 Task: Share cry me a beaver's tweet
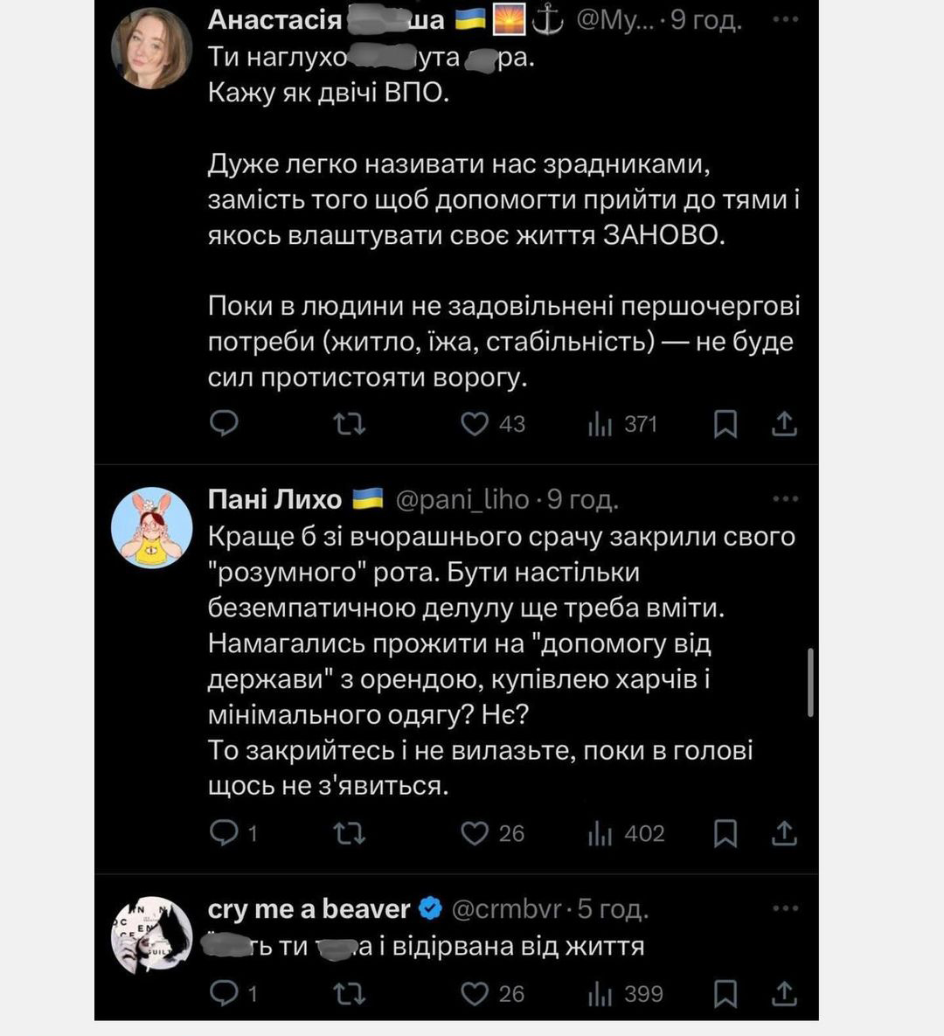click(x=784, y=994)
